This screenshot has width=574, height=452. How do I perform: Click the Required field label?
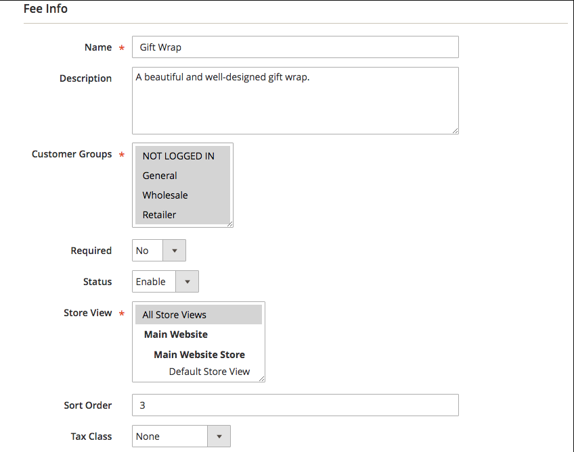91,251
